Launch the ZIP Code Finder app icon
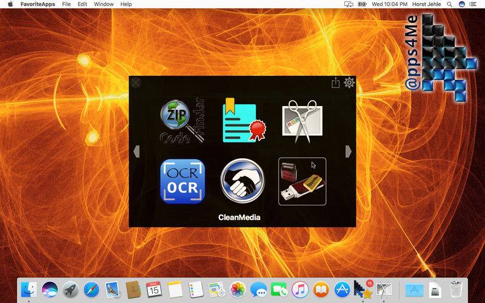This screenshot has width=485, height=303. tap(182, 121)
